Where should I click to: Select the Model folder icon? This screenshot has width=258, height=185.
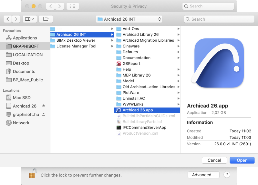click(x=119, y=81)
